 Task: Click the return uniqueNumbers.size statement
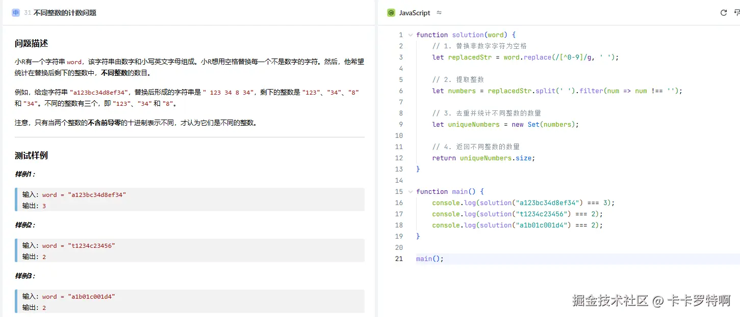tap(483, 158)
